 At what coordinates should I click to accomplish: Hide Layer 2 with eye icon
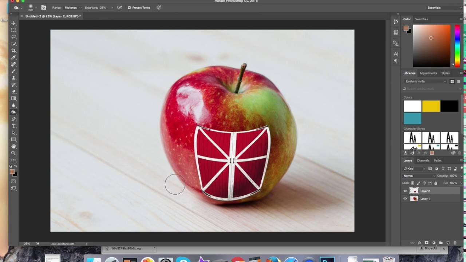click(x=405, y=191)
